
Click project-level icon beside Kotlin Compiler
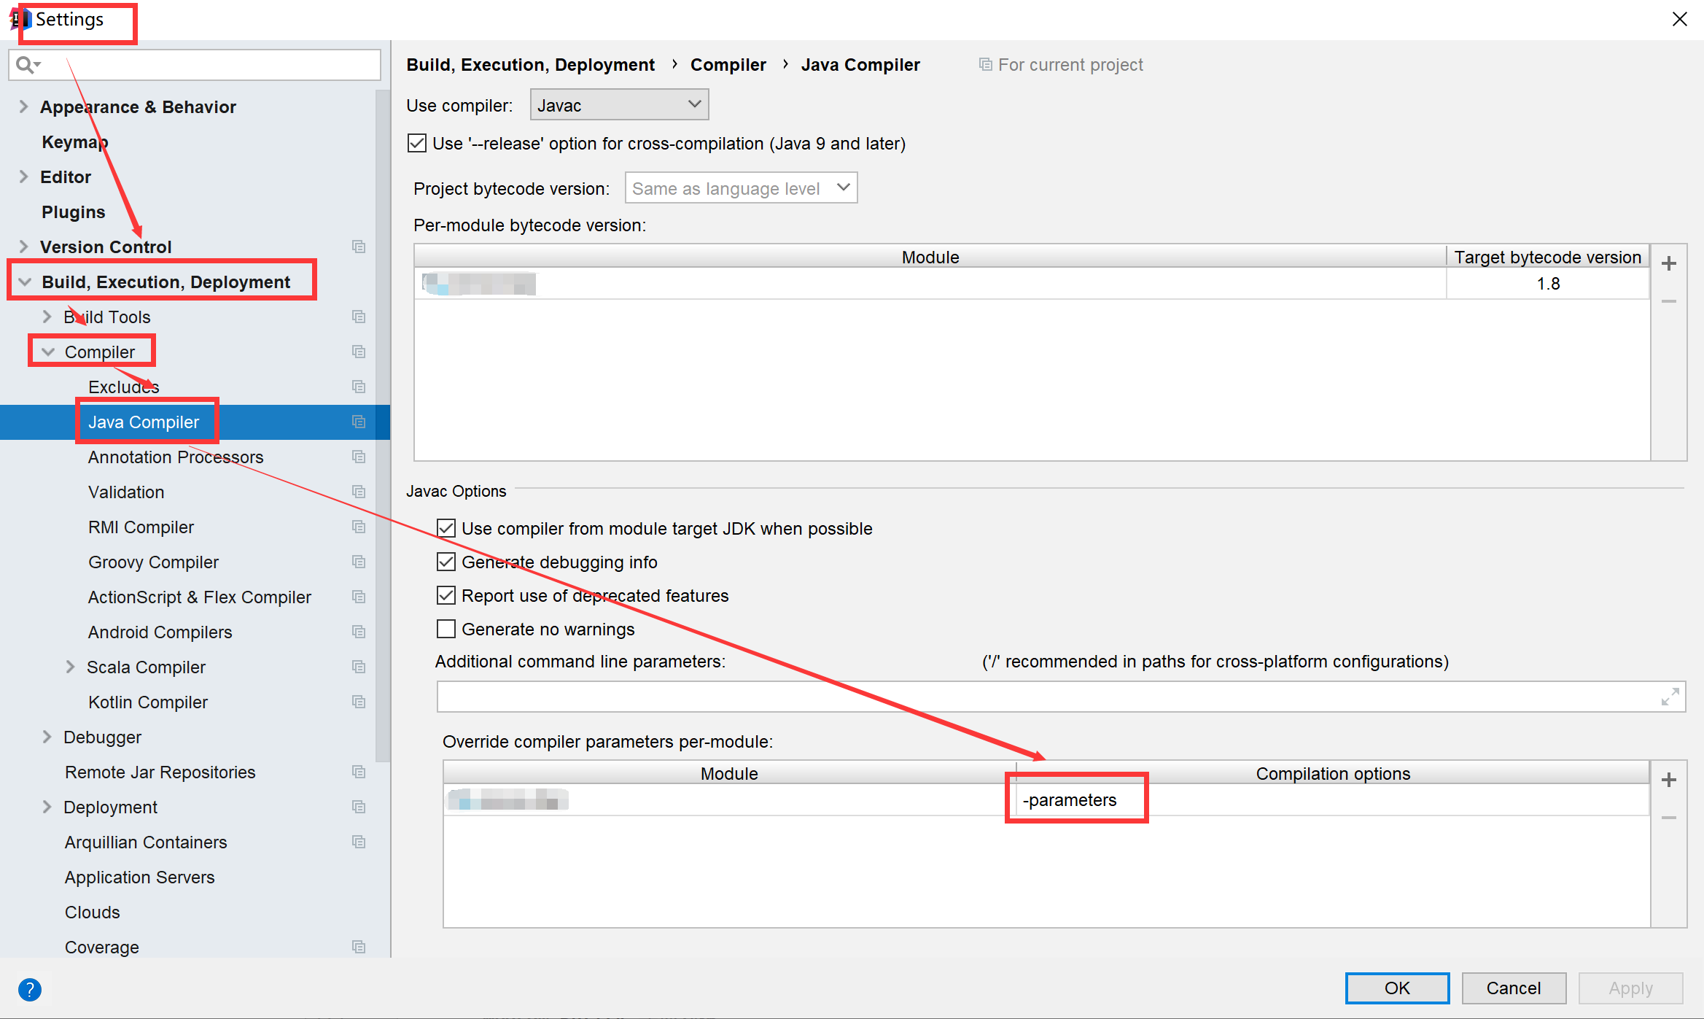(358, 702)
